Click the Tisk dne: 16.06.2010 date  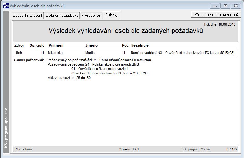point(220,24)
